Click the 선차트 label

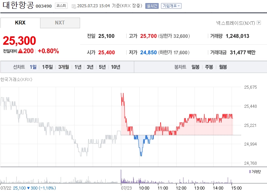(19, 67)
